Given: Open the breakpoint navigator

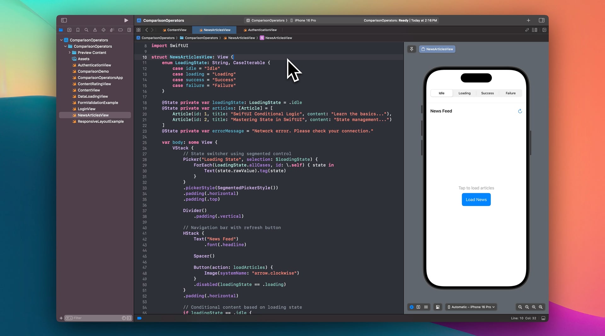Looking at the screenshot, I should [x=120, y=30].
